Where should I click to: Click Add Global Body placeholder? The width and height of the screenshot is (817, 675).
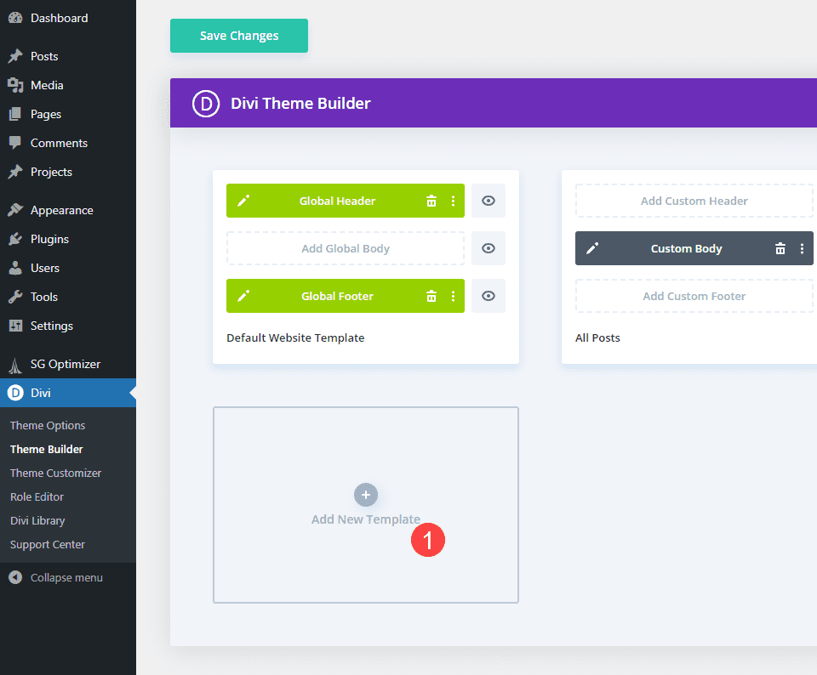pos(346,248)
